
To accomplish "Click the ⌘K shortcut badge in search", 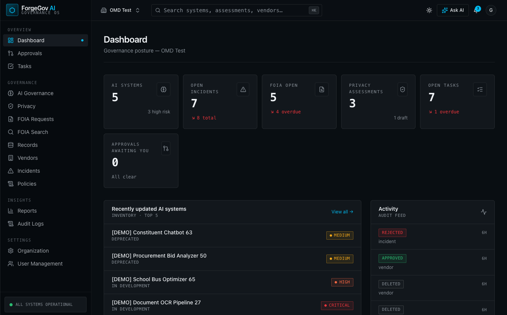I will pos(314,10).
